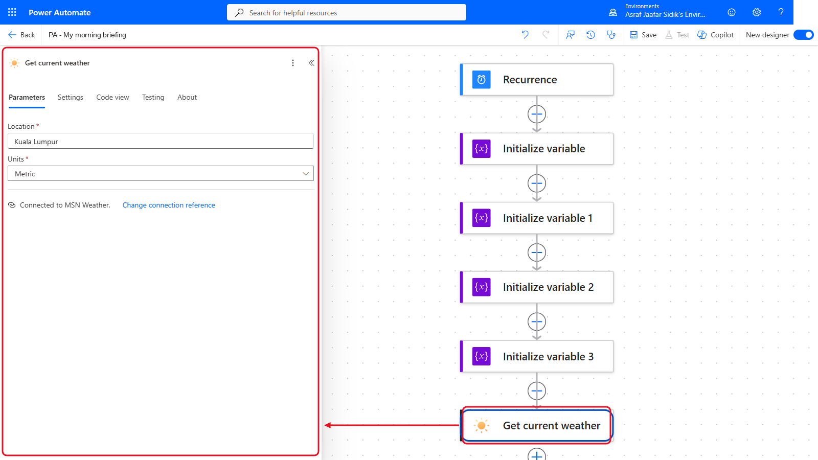Click the flow title PA - My morning briefing
Image resolution: width=818 pixels, height=460 pixels.
[87, 35]
